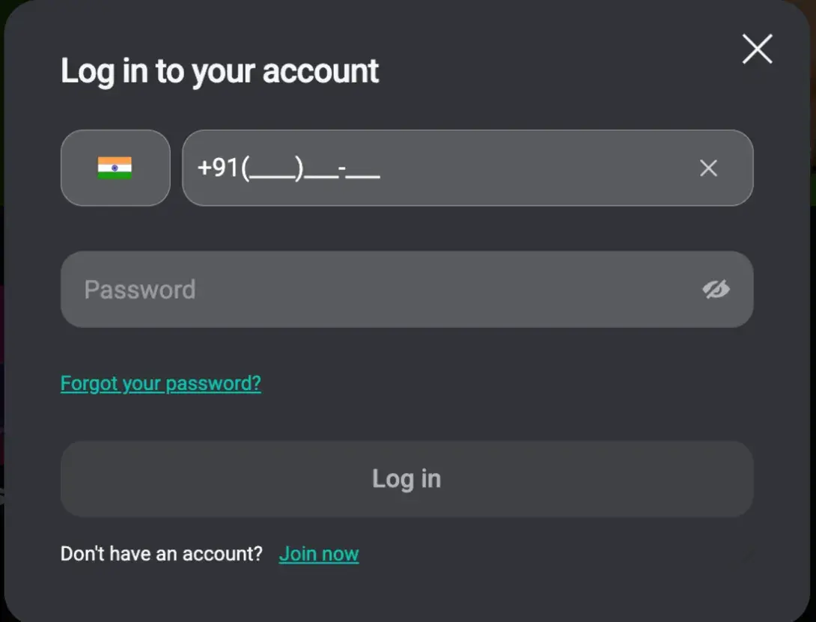The width and height of the screenshot is (816, 622).
Task: Open the "Forgot your password?" link
Action: click(161, 383)
